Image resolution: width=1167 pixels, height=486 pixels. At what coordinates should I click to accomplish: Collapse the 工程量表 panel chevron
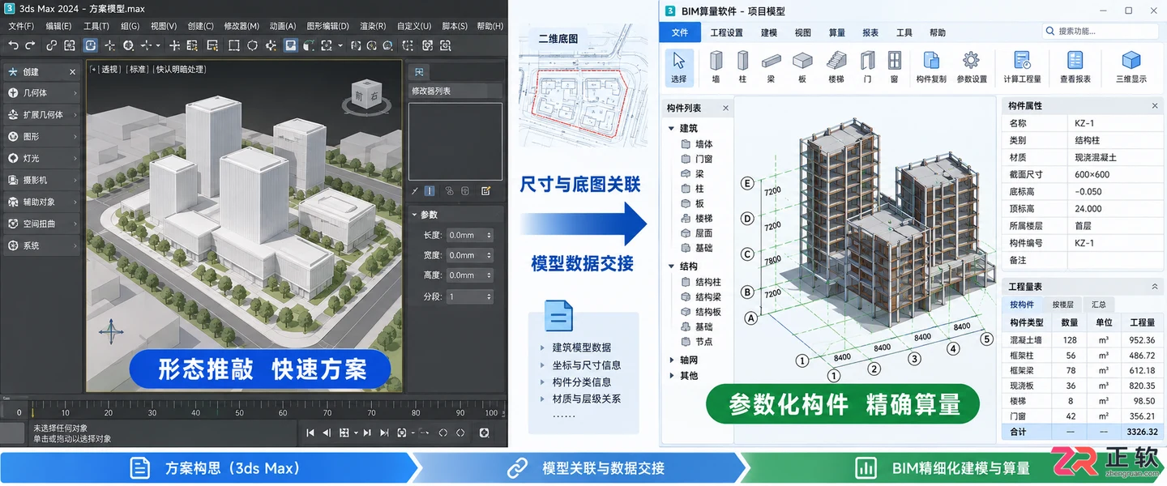point(1155,287)
